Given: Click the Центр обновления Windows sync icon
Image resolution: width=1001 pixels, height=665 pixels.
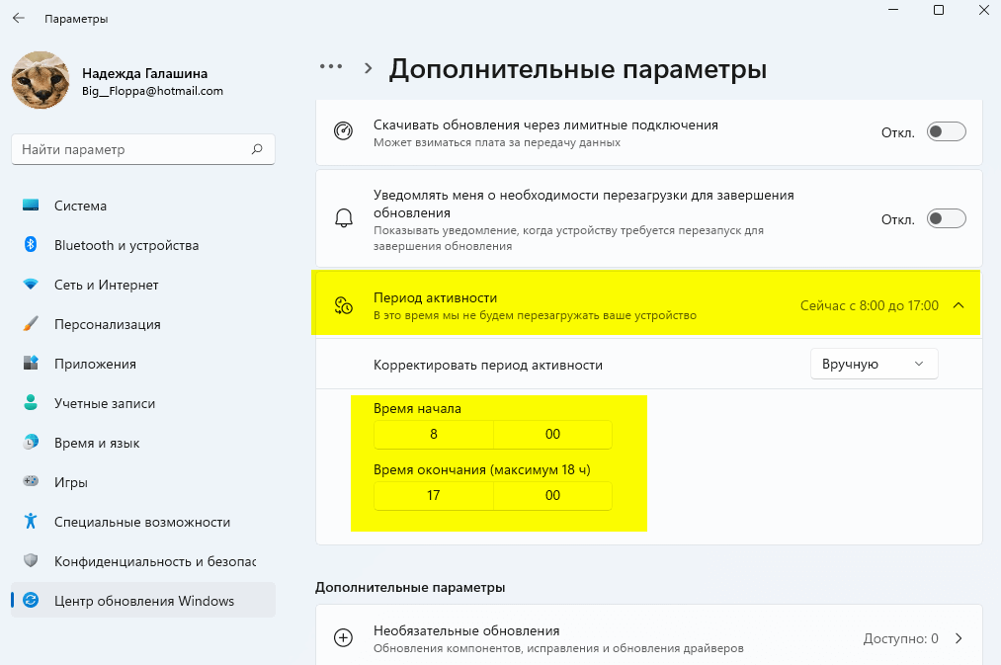Looking at the screenshot, I should [x=31, y=601].
